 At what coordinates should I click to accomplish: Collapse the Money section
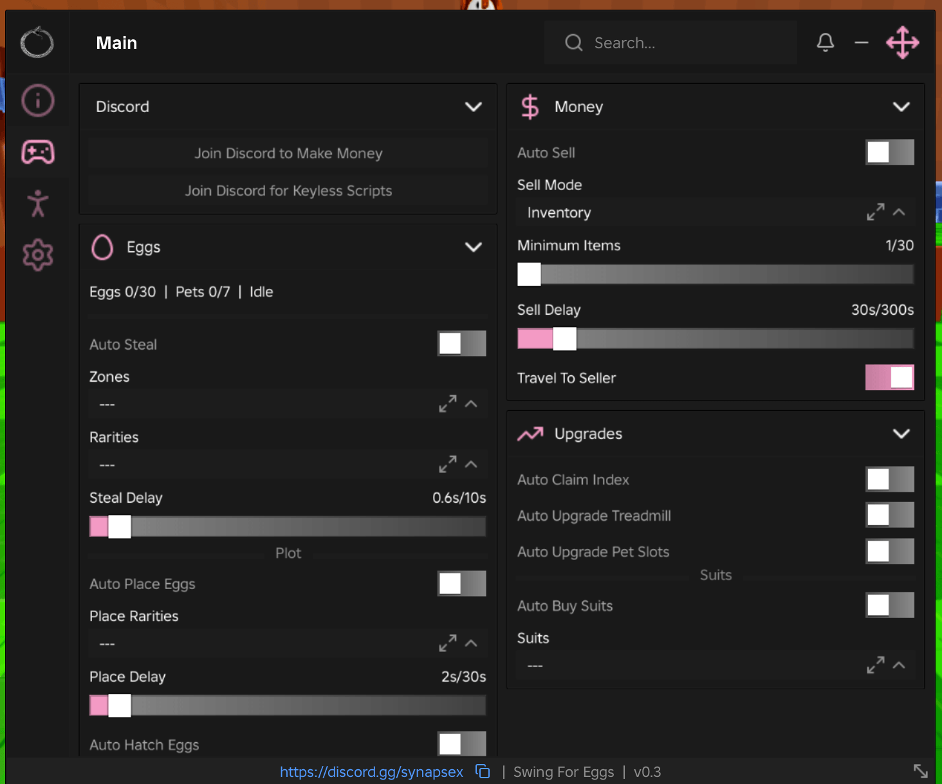901,107
